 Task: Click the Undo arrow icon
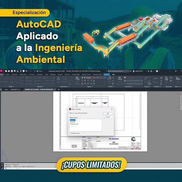[x=27, y=71]
